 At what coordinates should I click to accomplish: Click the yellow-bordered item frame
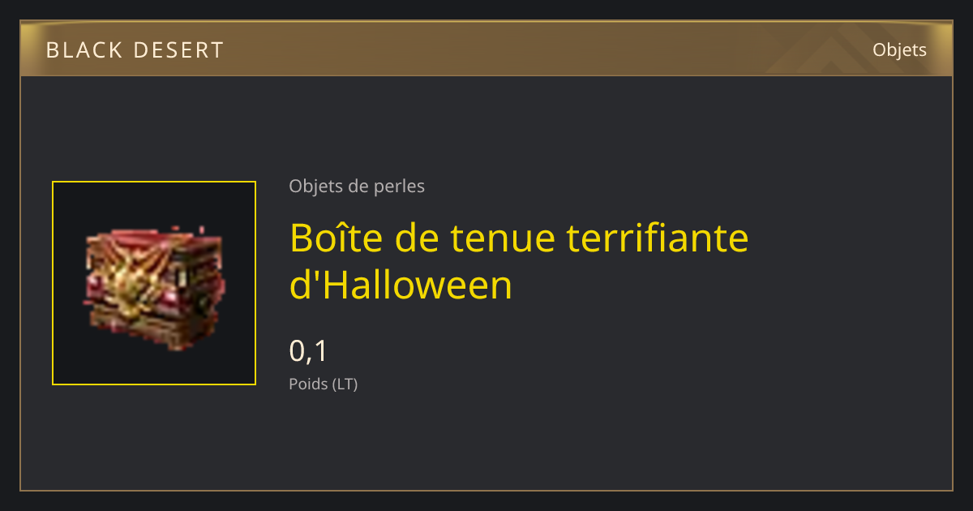click(x=154, y=283)
